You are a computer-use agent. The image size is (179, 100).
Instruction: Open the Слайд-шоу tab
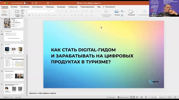73,7
